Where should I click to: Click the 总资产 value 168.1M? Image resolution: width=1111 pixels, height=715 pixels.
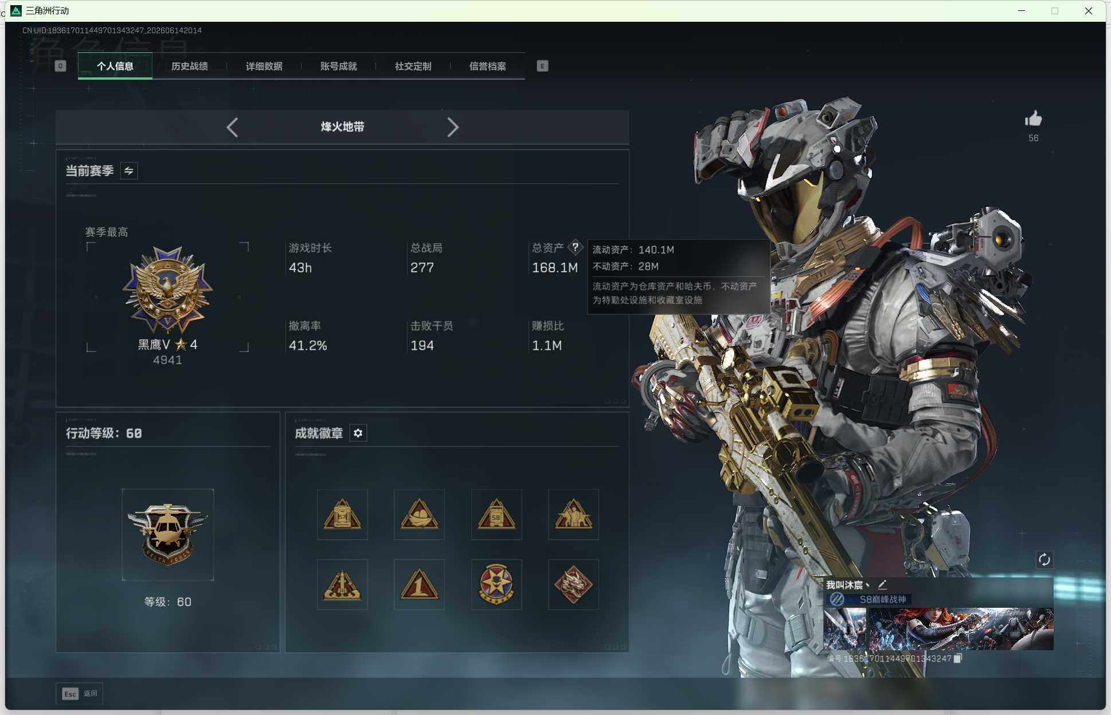click(555, 268)
